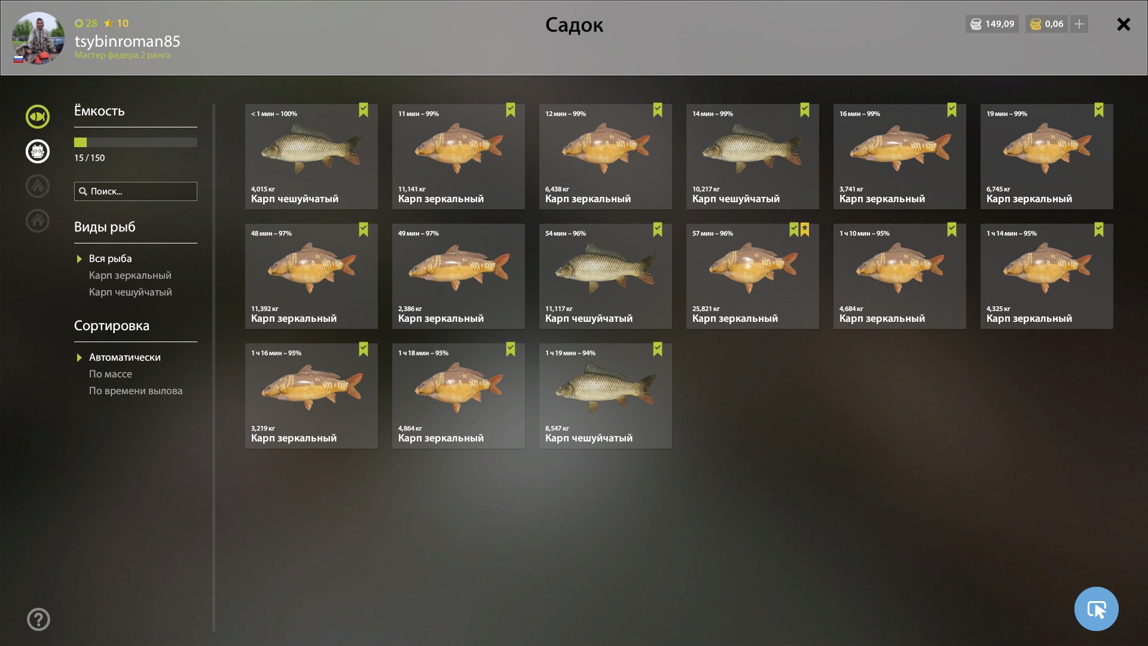The width and height of the screenshot is (1148, 646).
Task: Filter by Карп чешуйчатый
Action: 130,292
